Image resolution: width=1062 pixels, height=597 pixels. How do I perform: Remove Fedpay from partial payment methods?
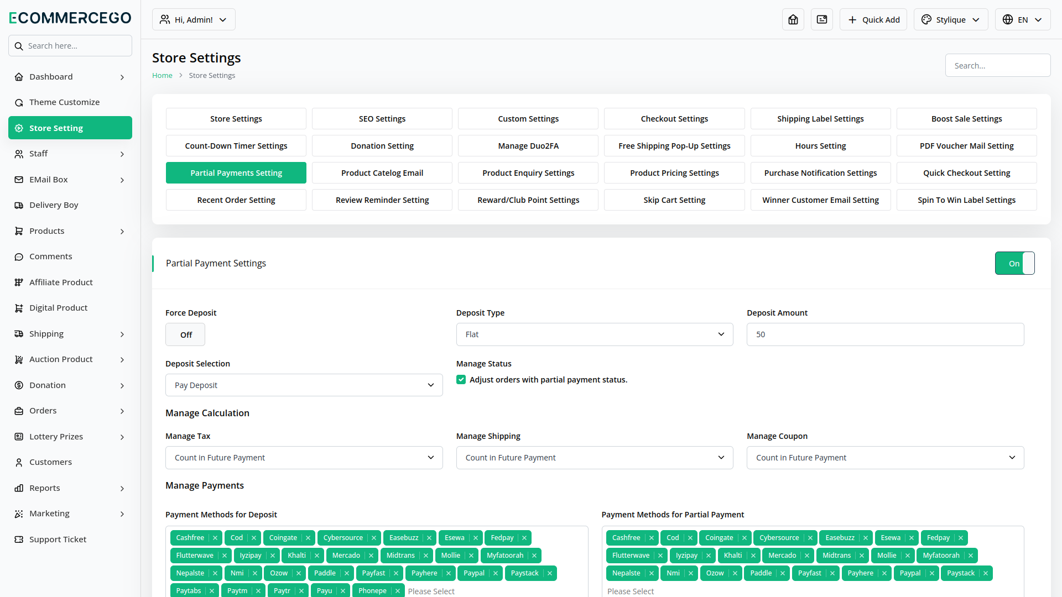pos(961,538)
